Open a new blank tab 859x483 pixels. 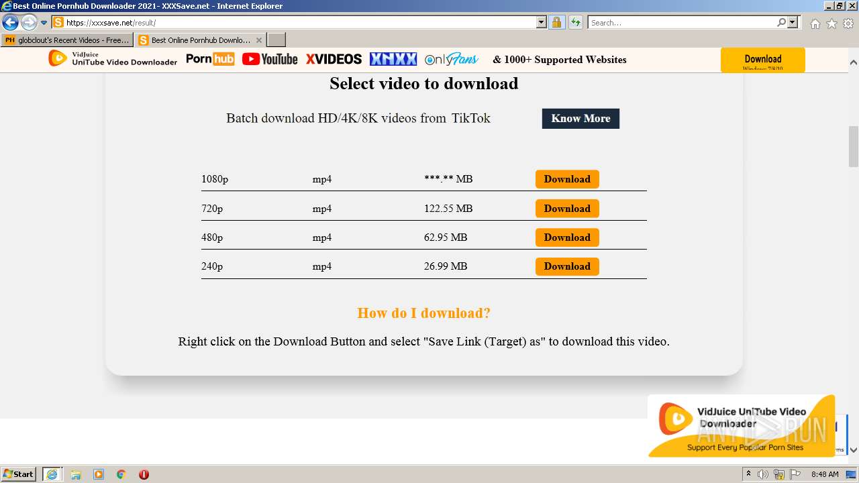(x=276, y=40)
